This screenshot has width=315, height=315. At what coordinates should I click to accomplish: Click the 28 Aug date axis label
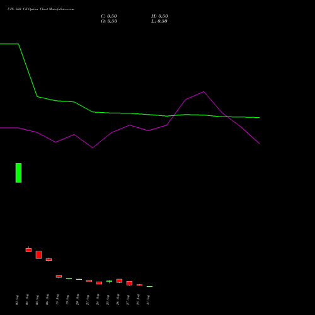pos(138,300)
